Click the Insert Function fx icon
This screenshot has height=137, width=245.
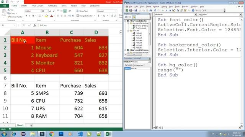(x=35, y=25)
